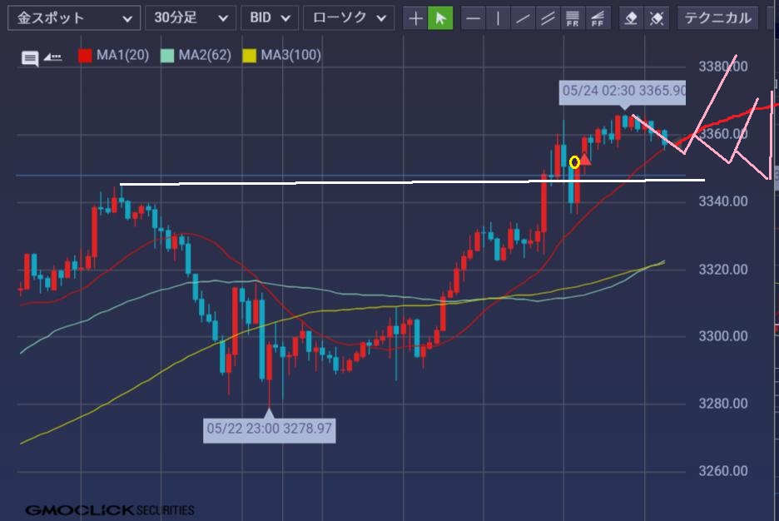Viewport: 779px width, 521px height.
Task: Open the BID price type dropdown
Action: [270, 18]
